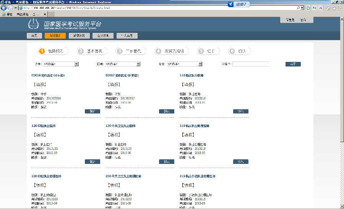
Task: Click 【填报】 under 230 公共卫生执业助理医师
Action: tap(114, 185)
